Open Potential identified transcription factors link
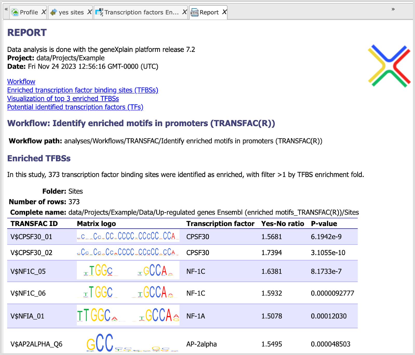The image size is (415, 355). pyautogui.click(x=75, y=107)
